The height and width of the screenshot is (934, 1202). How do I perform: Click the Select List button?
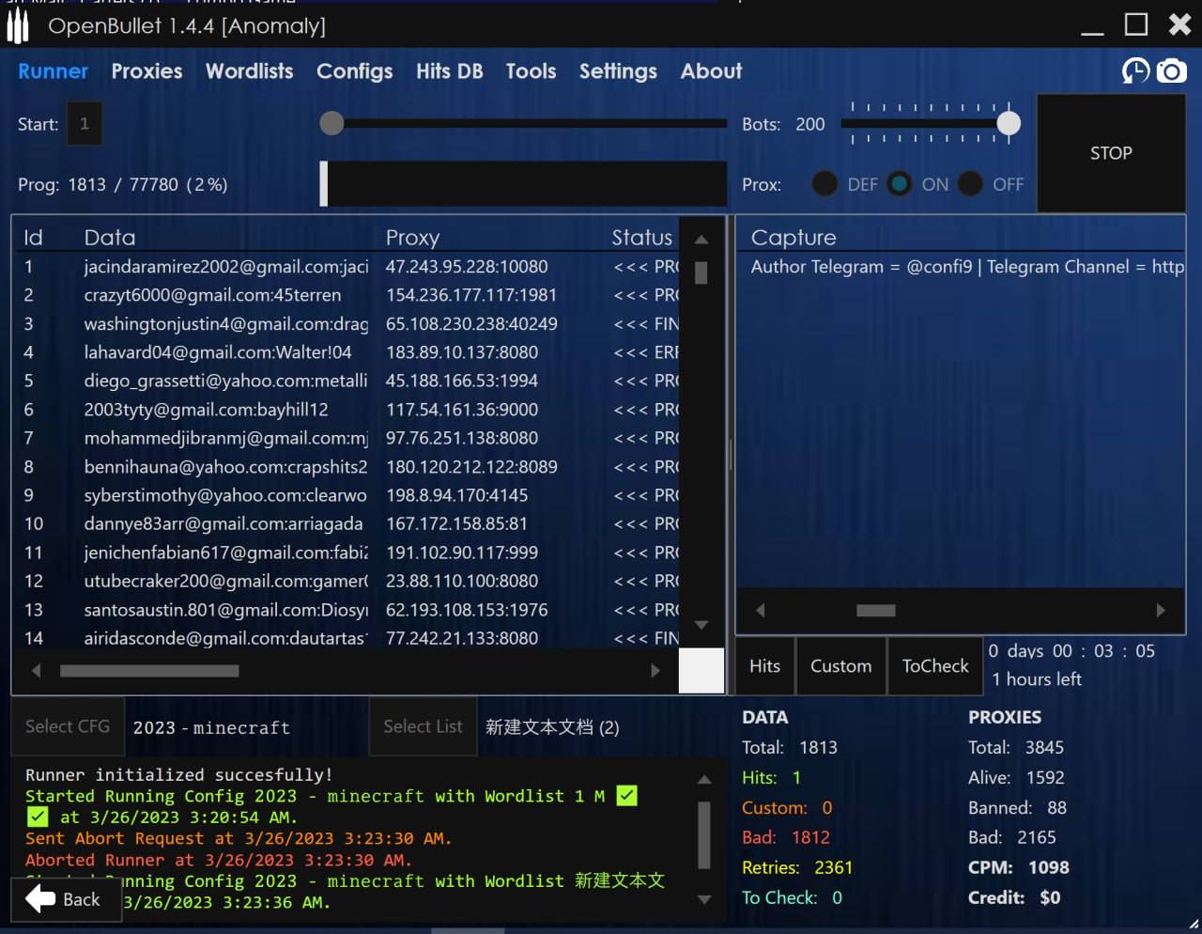423,726
